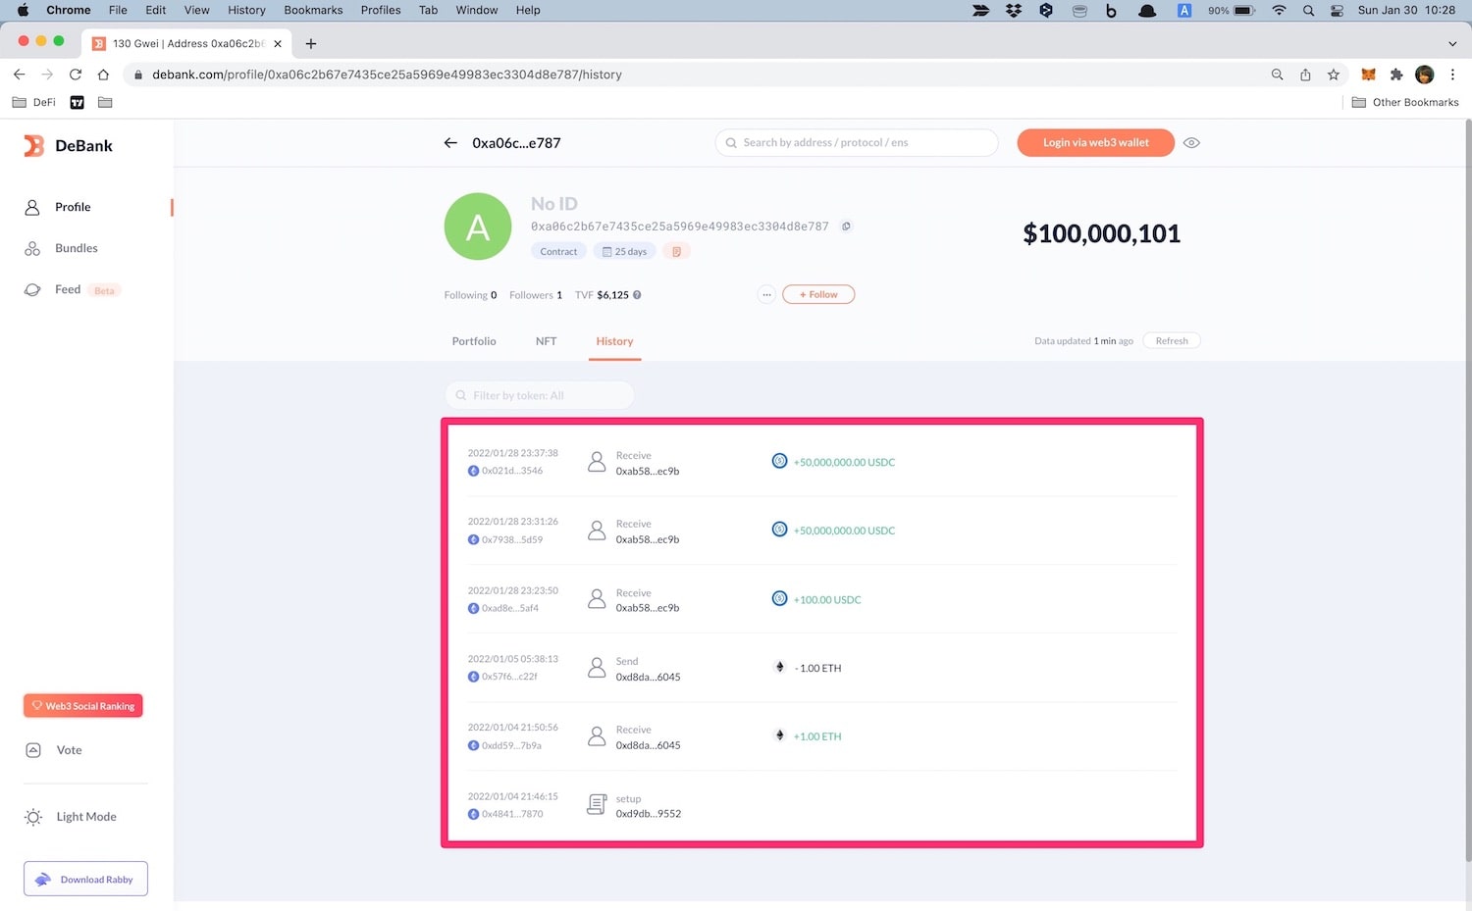
Task: Open transaction hash 0x021d...3546
Action: (x=512, y=471)
